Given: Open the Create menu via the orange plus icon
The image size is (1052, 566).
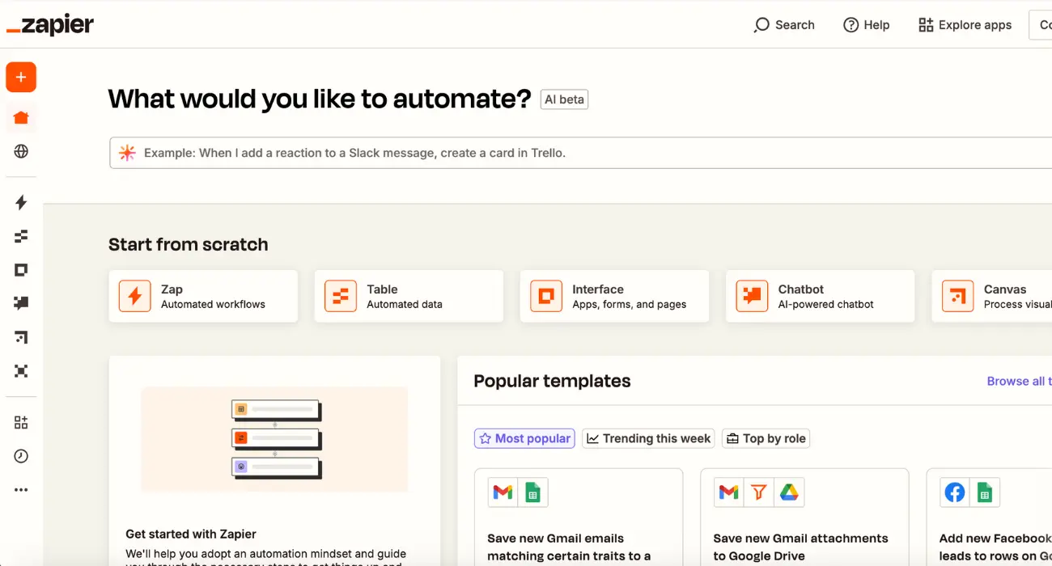Looking at the screenshot, I should (x=21, y=77).
